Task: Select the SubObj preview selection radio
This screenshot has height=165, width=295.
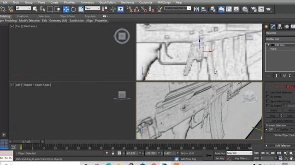Action: (x=277, y=129)
